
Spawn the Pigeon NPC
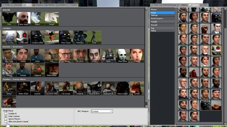click(38, 19)
